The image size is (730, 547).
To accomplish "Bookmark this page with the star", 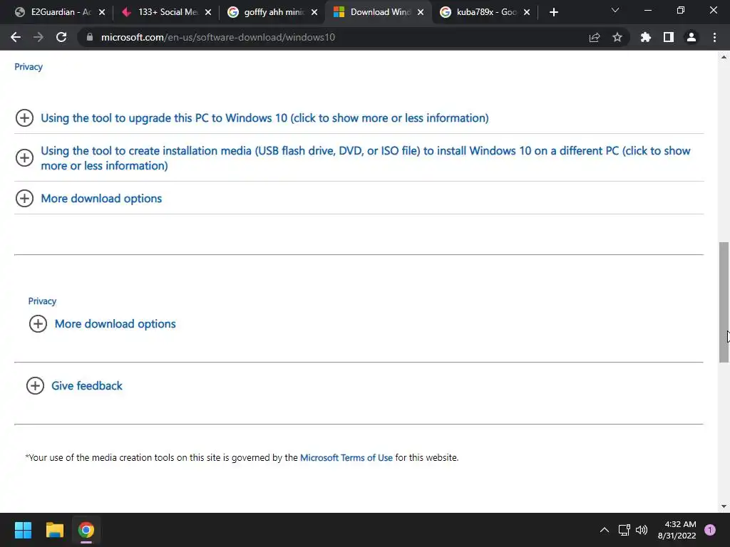I will [617, 37].
